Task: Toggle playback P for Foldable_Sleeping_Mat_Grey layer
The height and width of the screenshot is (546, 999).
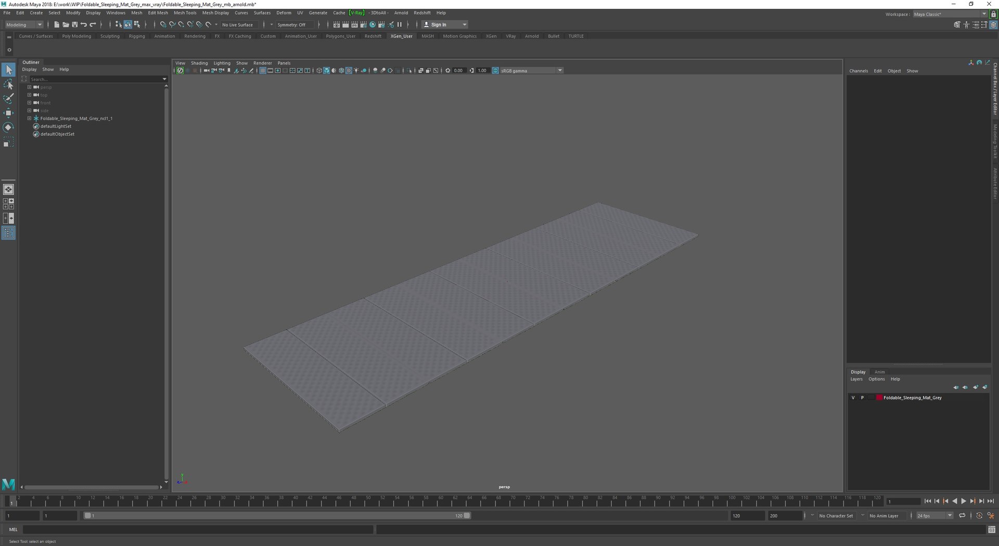Action: [x=862, y=398]
